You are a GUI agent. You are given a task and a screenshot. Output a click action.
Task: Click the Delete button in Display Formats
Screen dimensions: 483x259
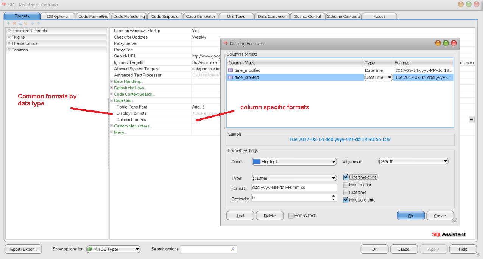270,216
